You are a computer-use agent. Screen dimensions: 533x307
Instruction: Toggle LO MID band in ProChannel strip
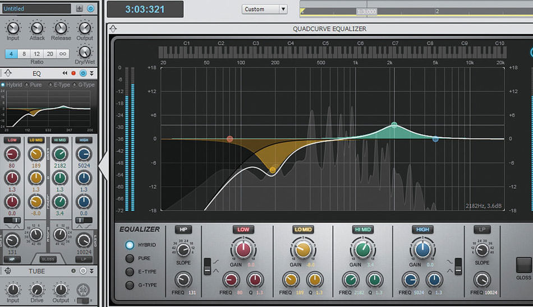pyautogui.click(x=36, y=140)
